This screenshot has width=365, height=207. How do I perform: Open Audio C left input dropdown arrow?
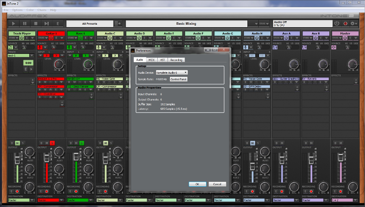(x=99, y=55)
